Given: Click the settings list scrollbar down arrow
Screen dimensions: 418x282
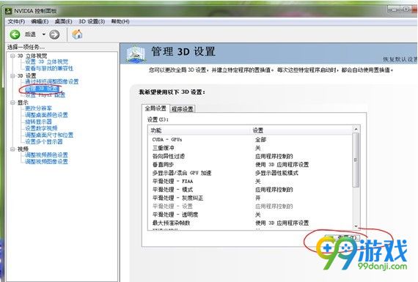Looking at the screenshot, I should pos(356,226).
